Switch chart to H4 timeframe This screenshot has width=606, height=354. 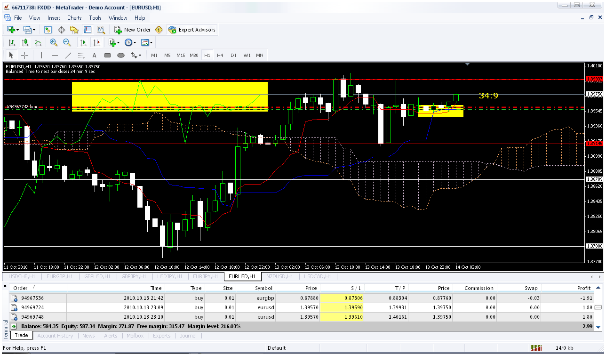[220, 55]
